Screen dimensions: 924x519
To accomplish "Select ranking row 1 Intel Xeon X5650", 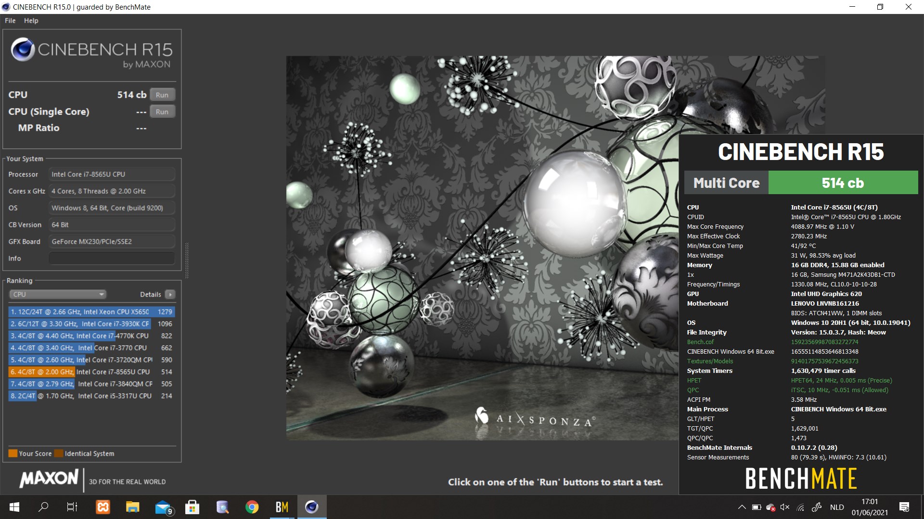I will pyautogui.click(x=91, y=312).
